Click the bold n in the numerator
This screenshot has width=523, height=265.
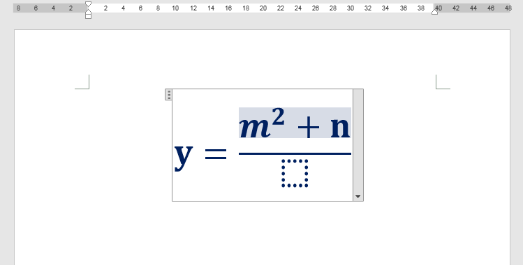pyautogui.click(x=340, y=128)
